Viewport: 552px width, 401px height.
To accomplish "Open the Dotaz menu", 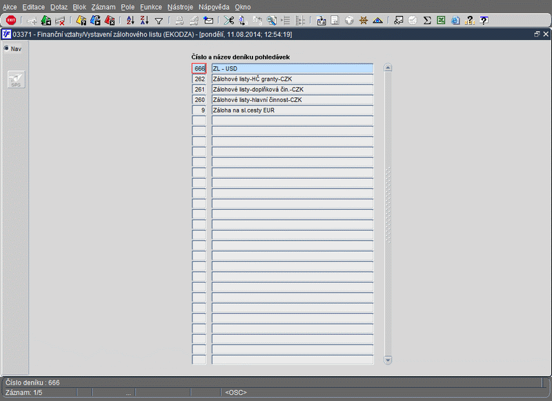I will click(59, 7).
